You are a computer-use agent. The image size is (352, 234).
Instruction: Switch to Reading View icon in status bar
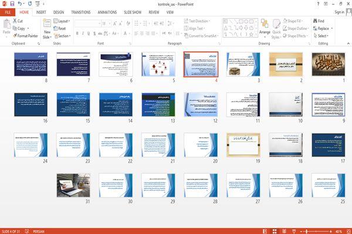(x=284, y=231)
